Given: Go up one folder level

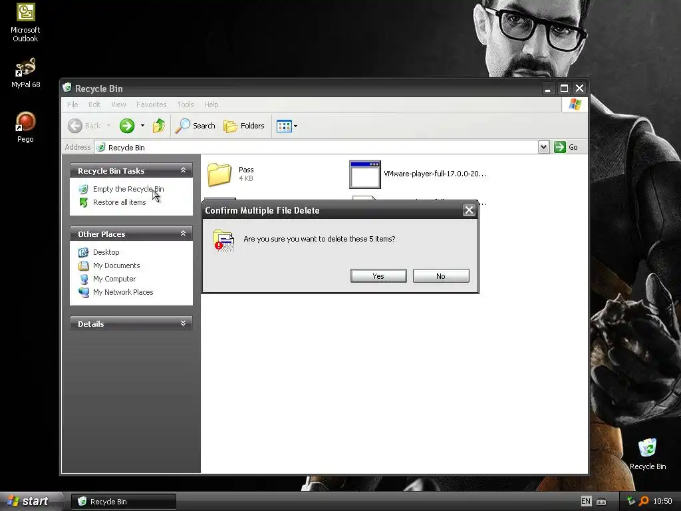Looking at the screenshot, I should 159,126.
